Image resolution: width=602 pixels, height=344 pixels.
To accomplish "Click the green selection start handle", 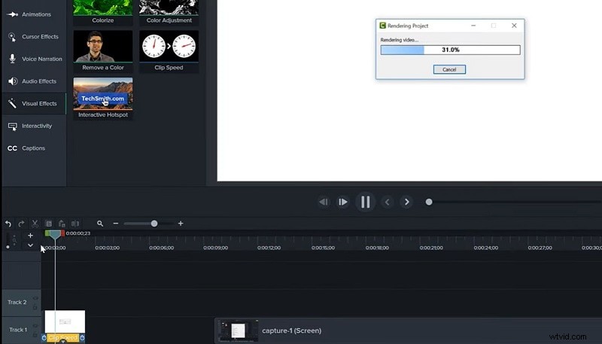I will click(47, 233).
